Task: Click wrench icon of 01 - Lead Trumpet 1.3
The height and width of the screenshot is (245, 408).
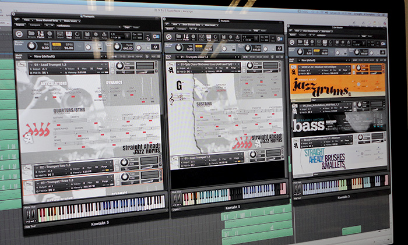Action: 22,64
